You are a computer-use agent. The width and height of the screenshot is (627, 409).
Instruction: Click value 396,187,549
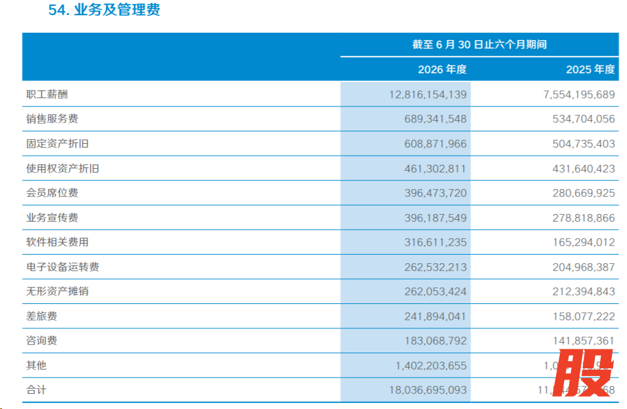click(436, 218)
